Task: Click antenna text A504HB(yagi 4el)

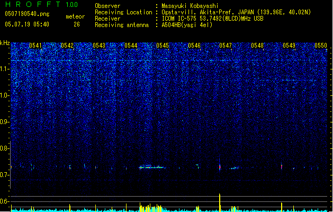Action: [187, 25]
